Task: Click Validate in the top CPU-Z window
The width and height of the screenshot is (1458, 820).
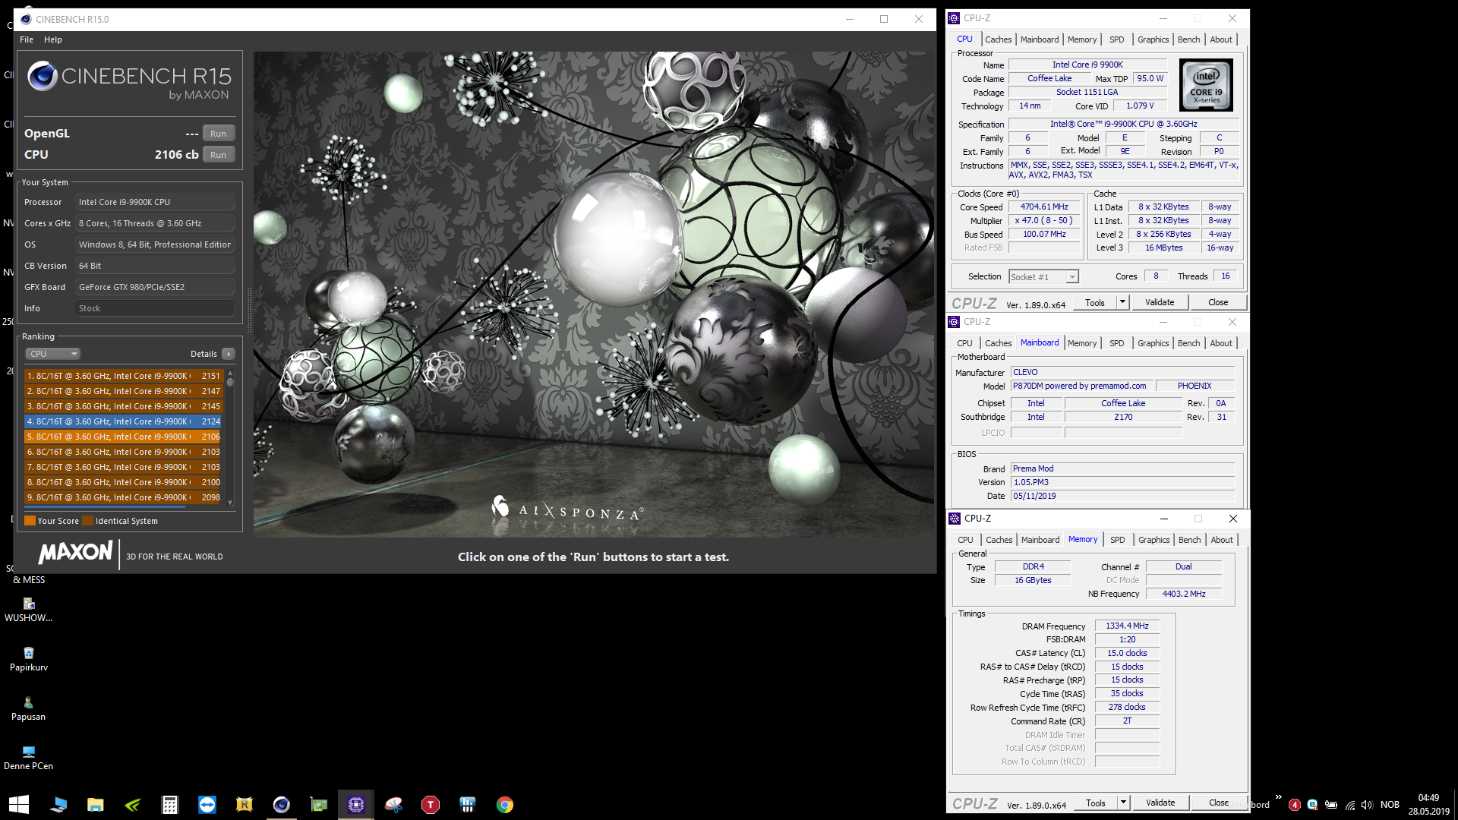Action: tap(1160, 302)
